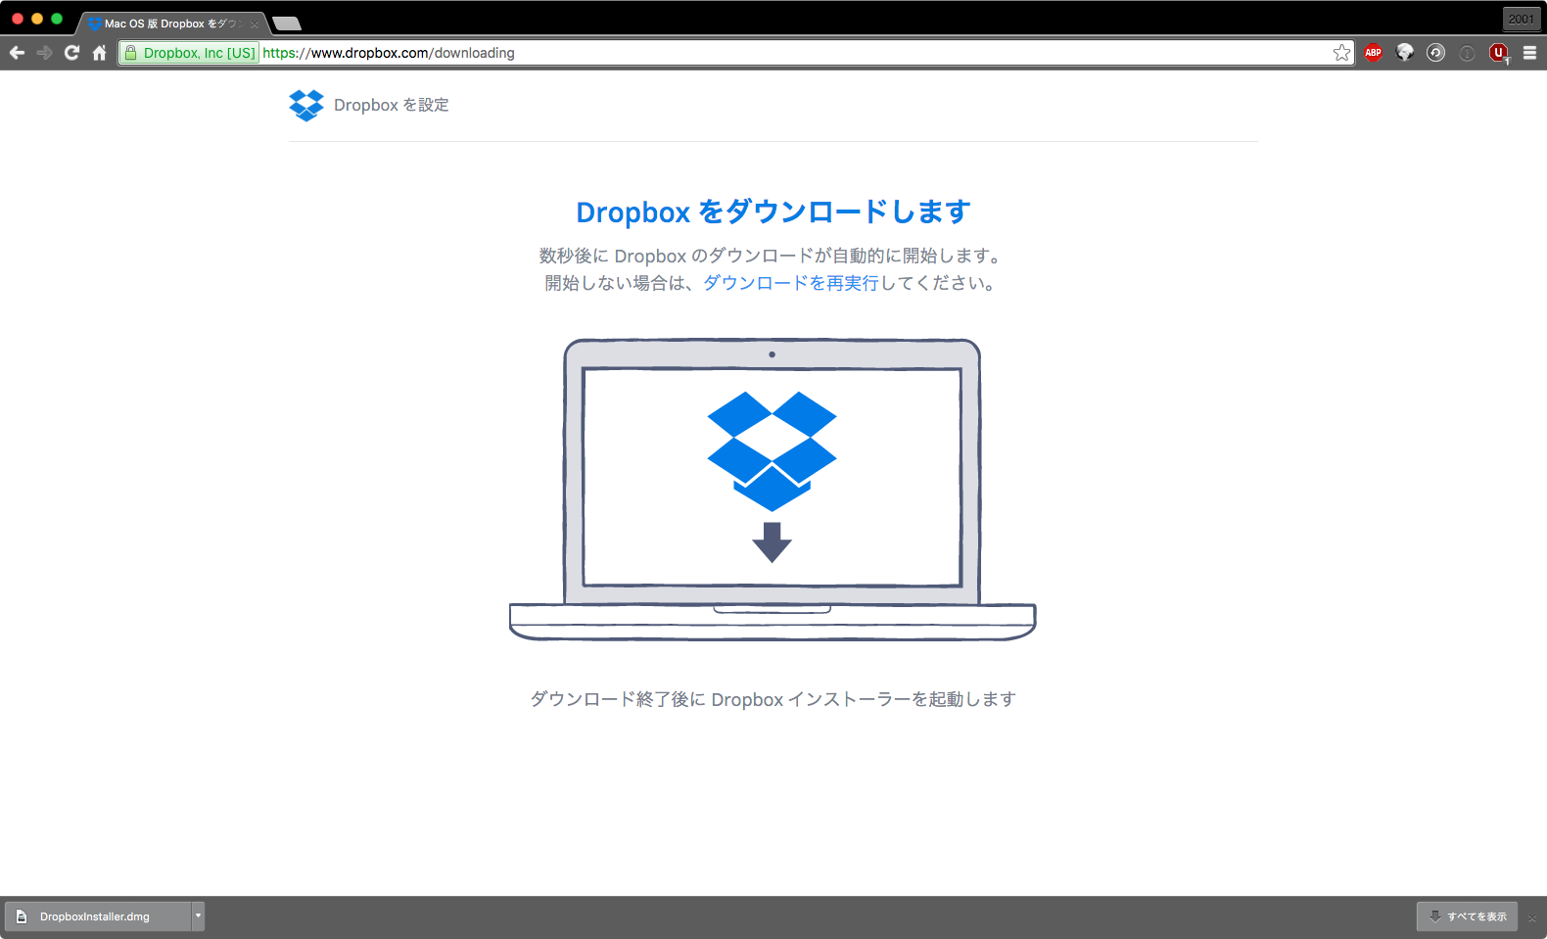Click the ダウンロード終了後に Dropbox インストーラーを起動します text
The width and height of the screenshot is (1547, 939).
pyautogui.click(x=773, y=699)
